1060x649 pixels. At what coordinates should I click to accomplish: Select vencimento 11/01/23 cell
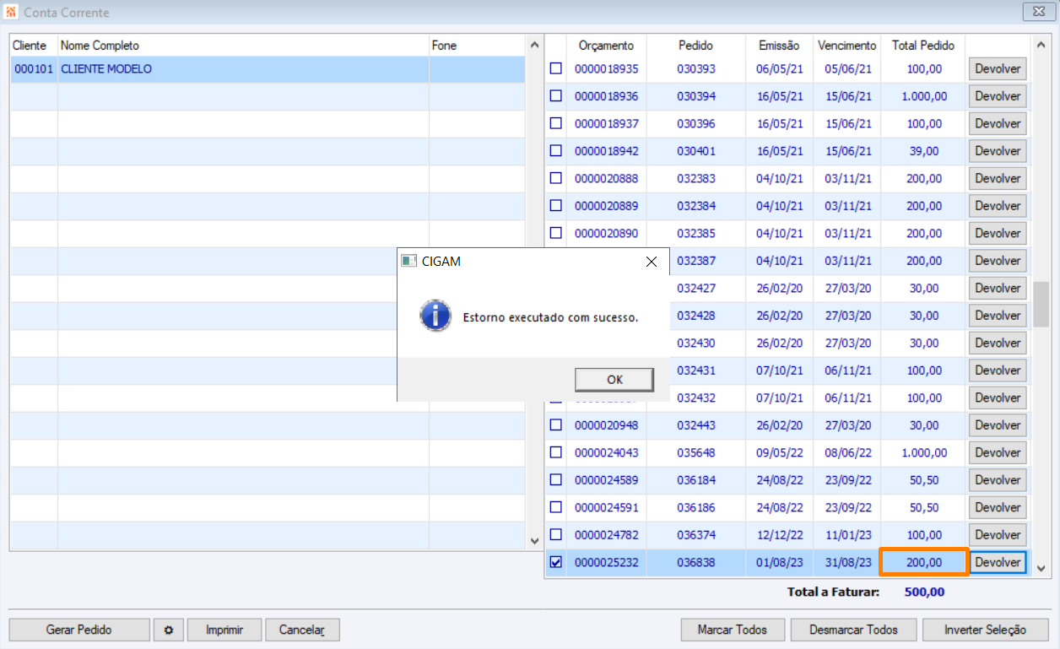click(x=847, y=535)
